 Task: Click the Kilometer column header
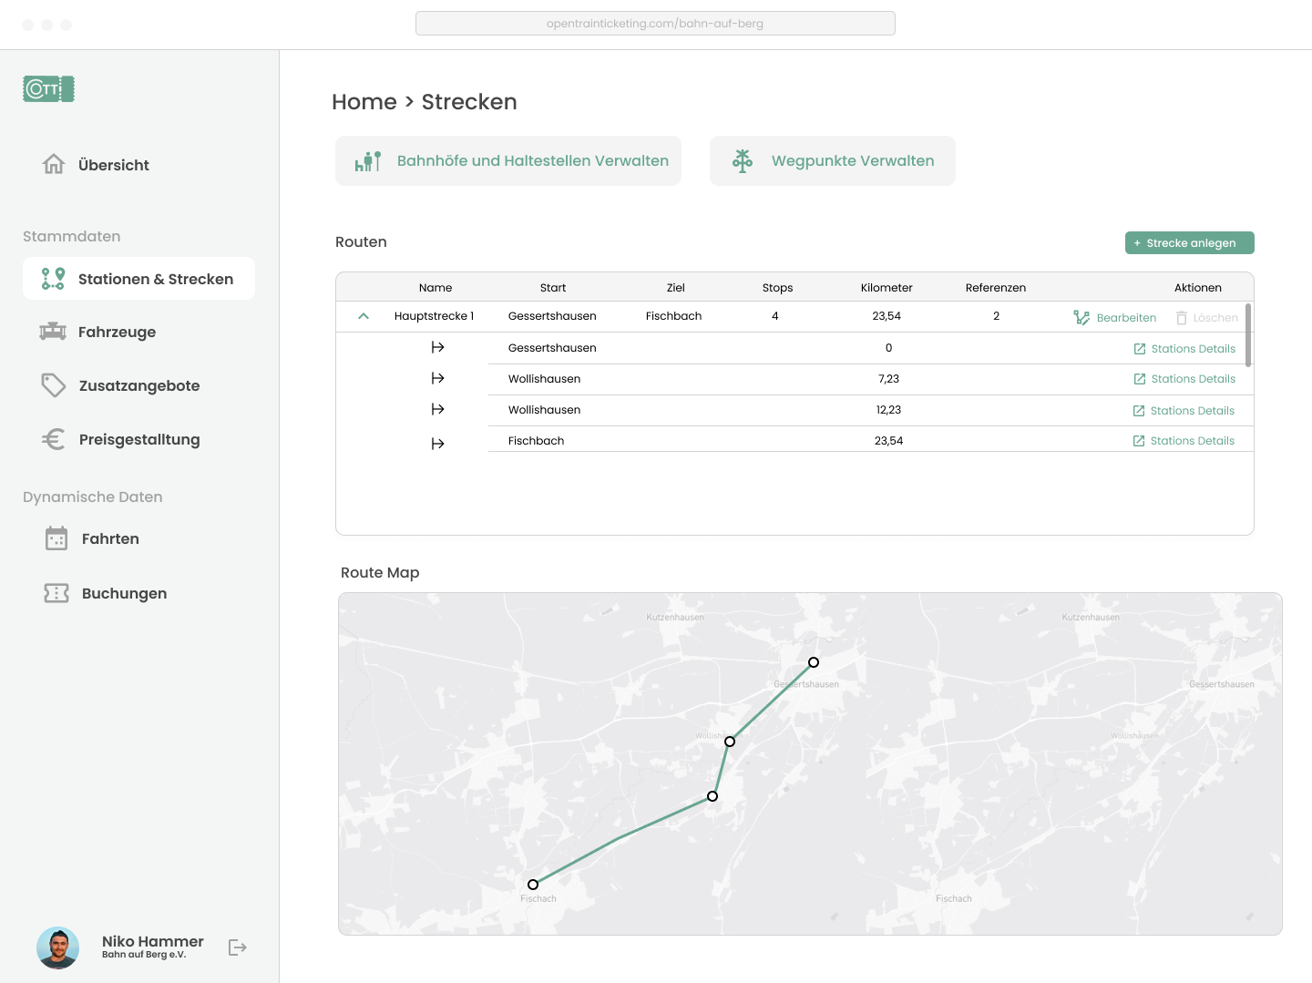887,288
